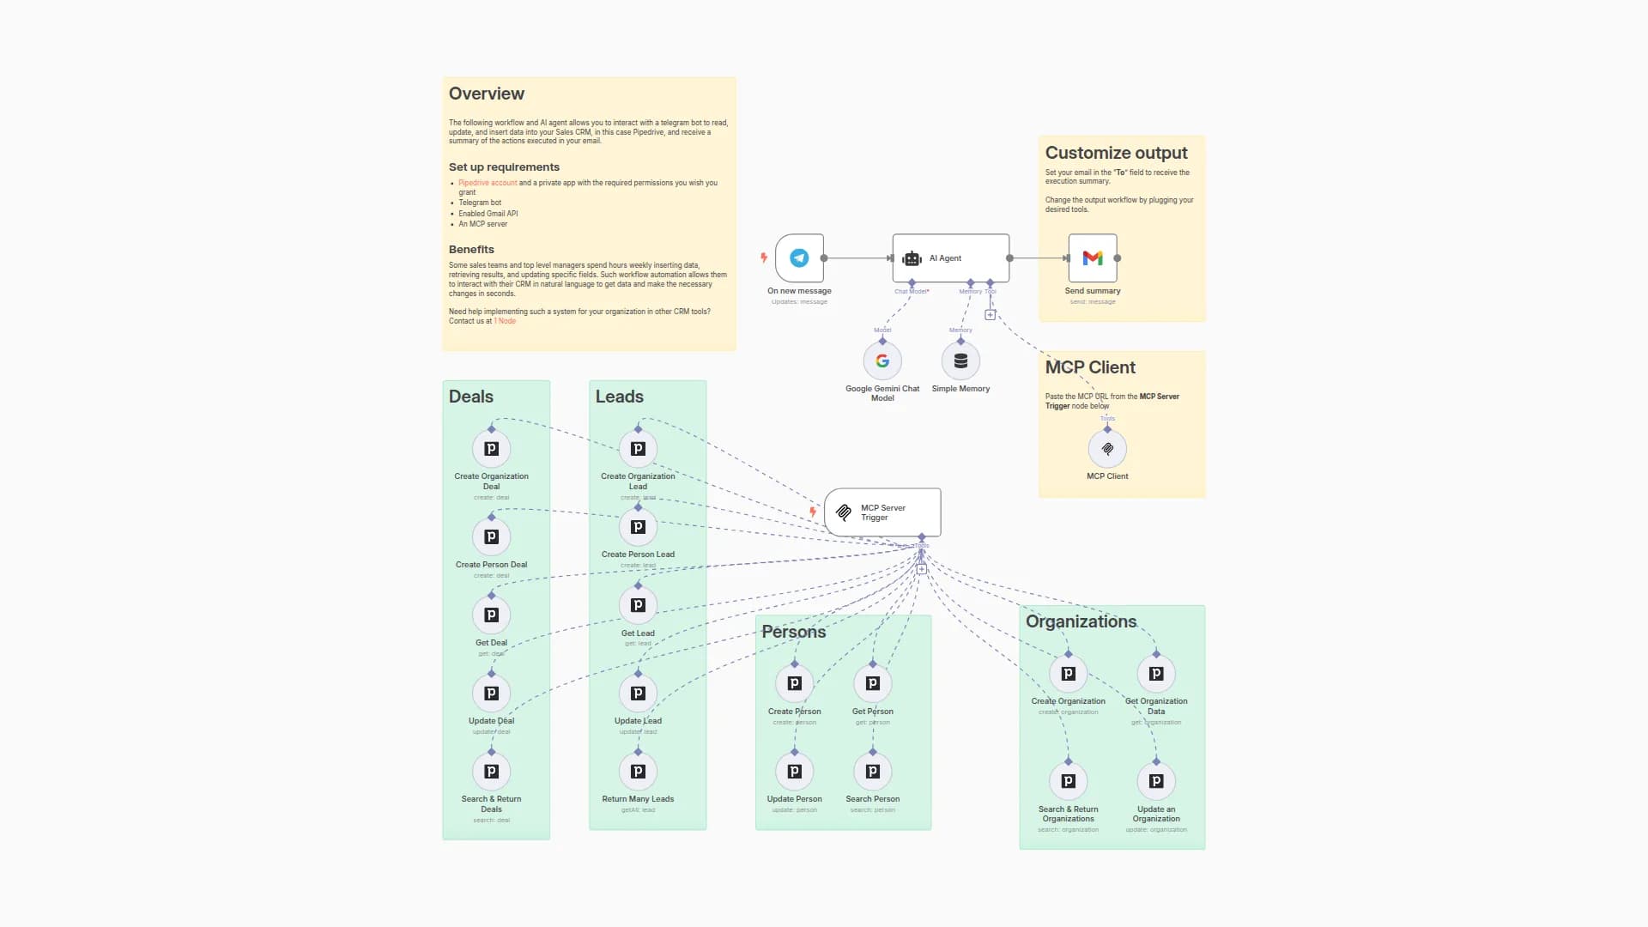This screenshot has width=1648, height=927.
Task: Select the Customize output note heading
Action: pyautogui.click(x=1116, y=153)
